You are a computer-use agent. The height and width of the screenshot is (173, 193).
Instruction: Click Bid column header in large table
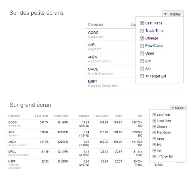tap(140, 116)
